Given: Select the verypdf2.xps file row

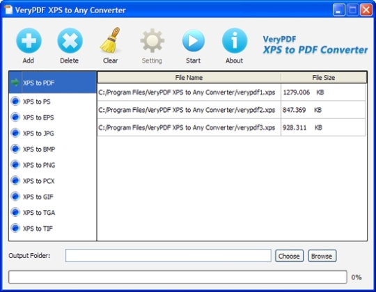Looking at the screenshot, I should 231,110.
